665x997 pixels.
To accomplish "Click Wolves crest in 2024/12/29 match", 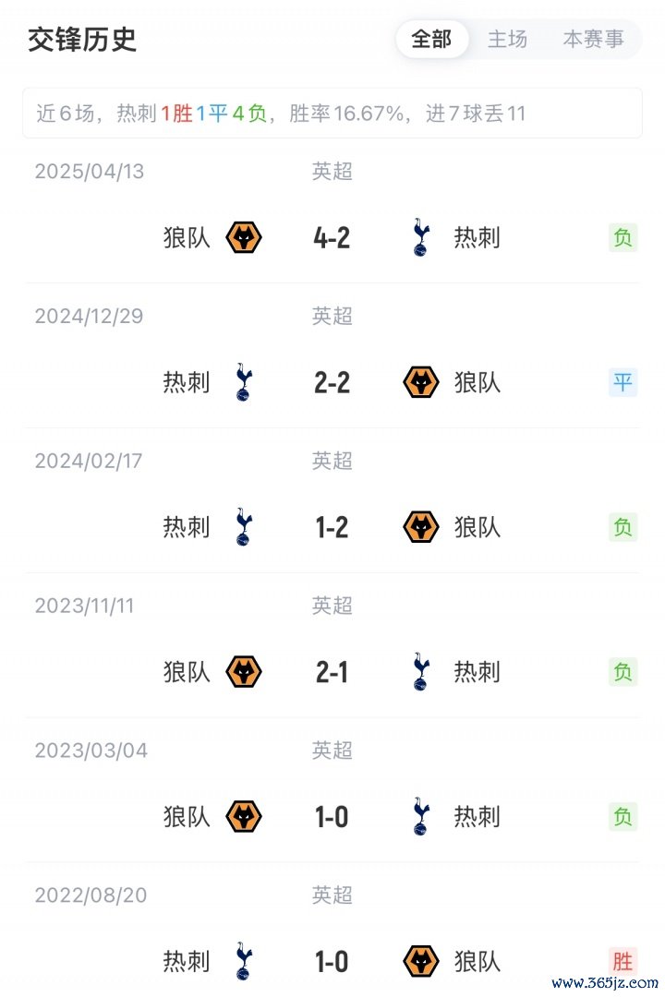I will 421,382.
